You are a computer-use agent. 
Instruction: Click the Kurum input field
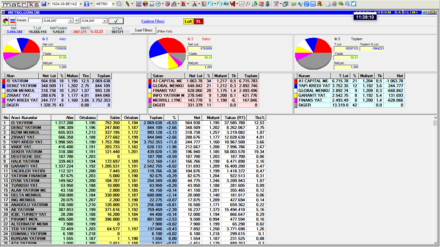[35, 21]
